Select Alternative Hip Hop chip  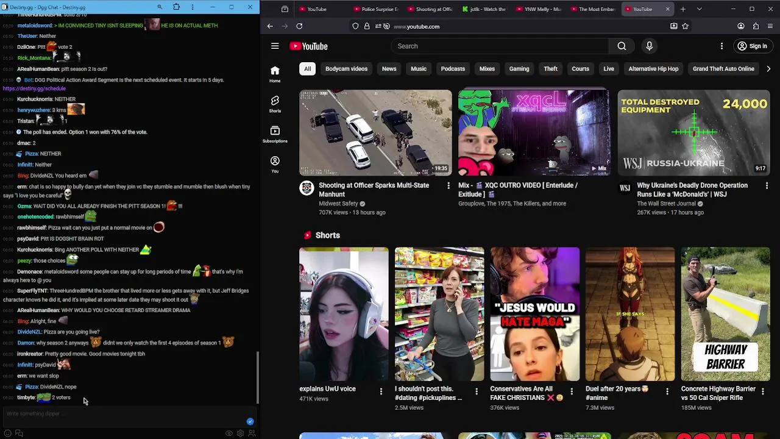(653, 69)
